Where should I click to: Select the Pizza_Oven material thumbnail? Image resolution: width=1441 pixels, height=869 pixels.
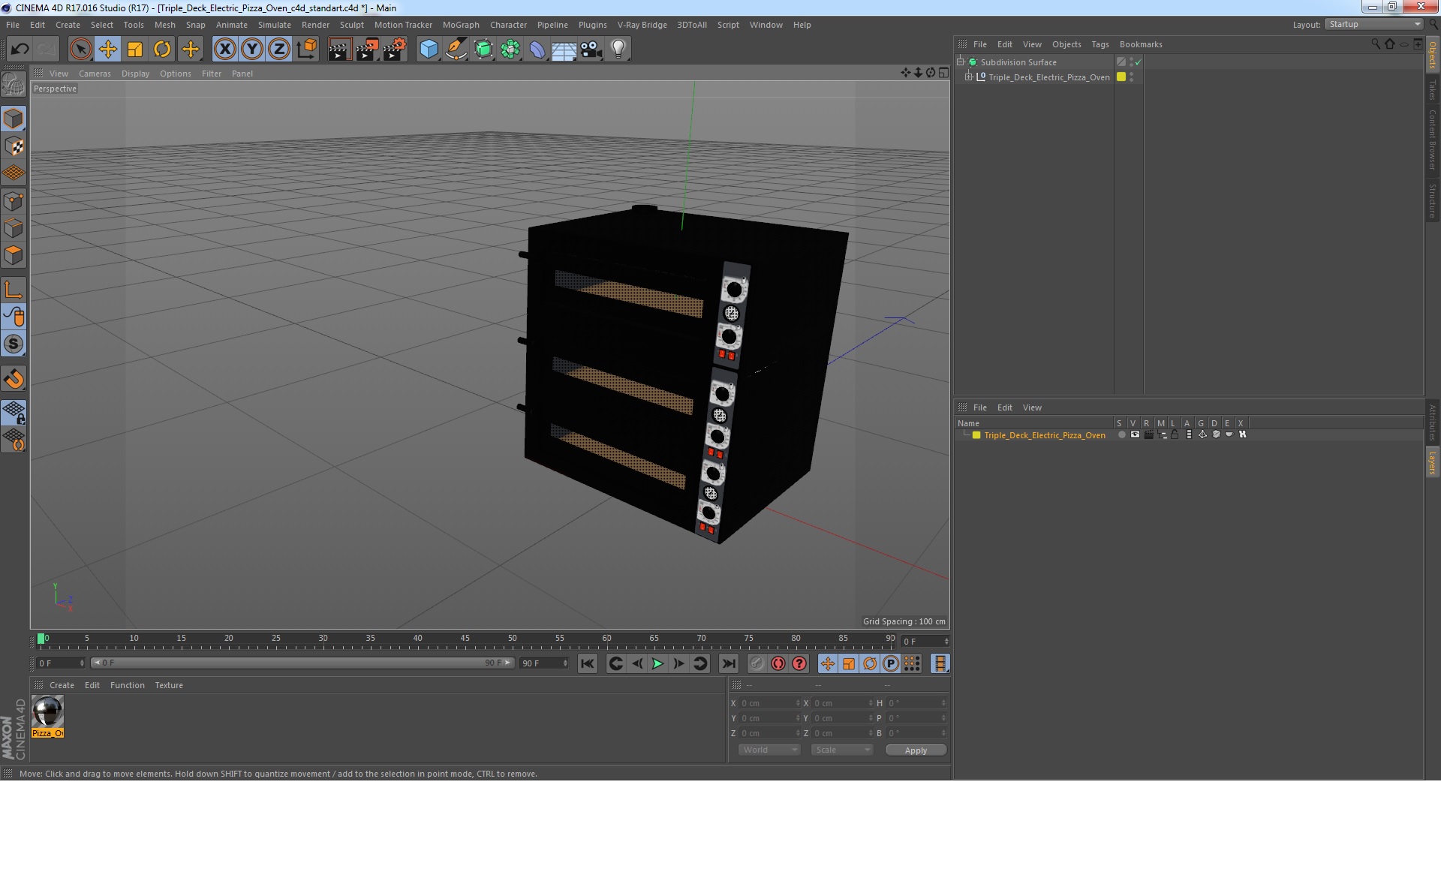[47, 711]
